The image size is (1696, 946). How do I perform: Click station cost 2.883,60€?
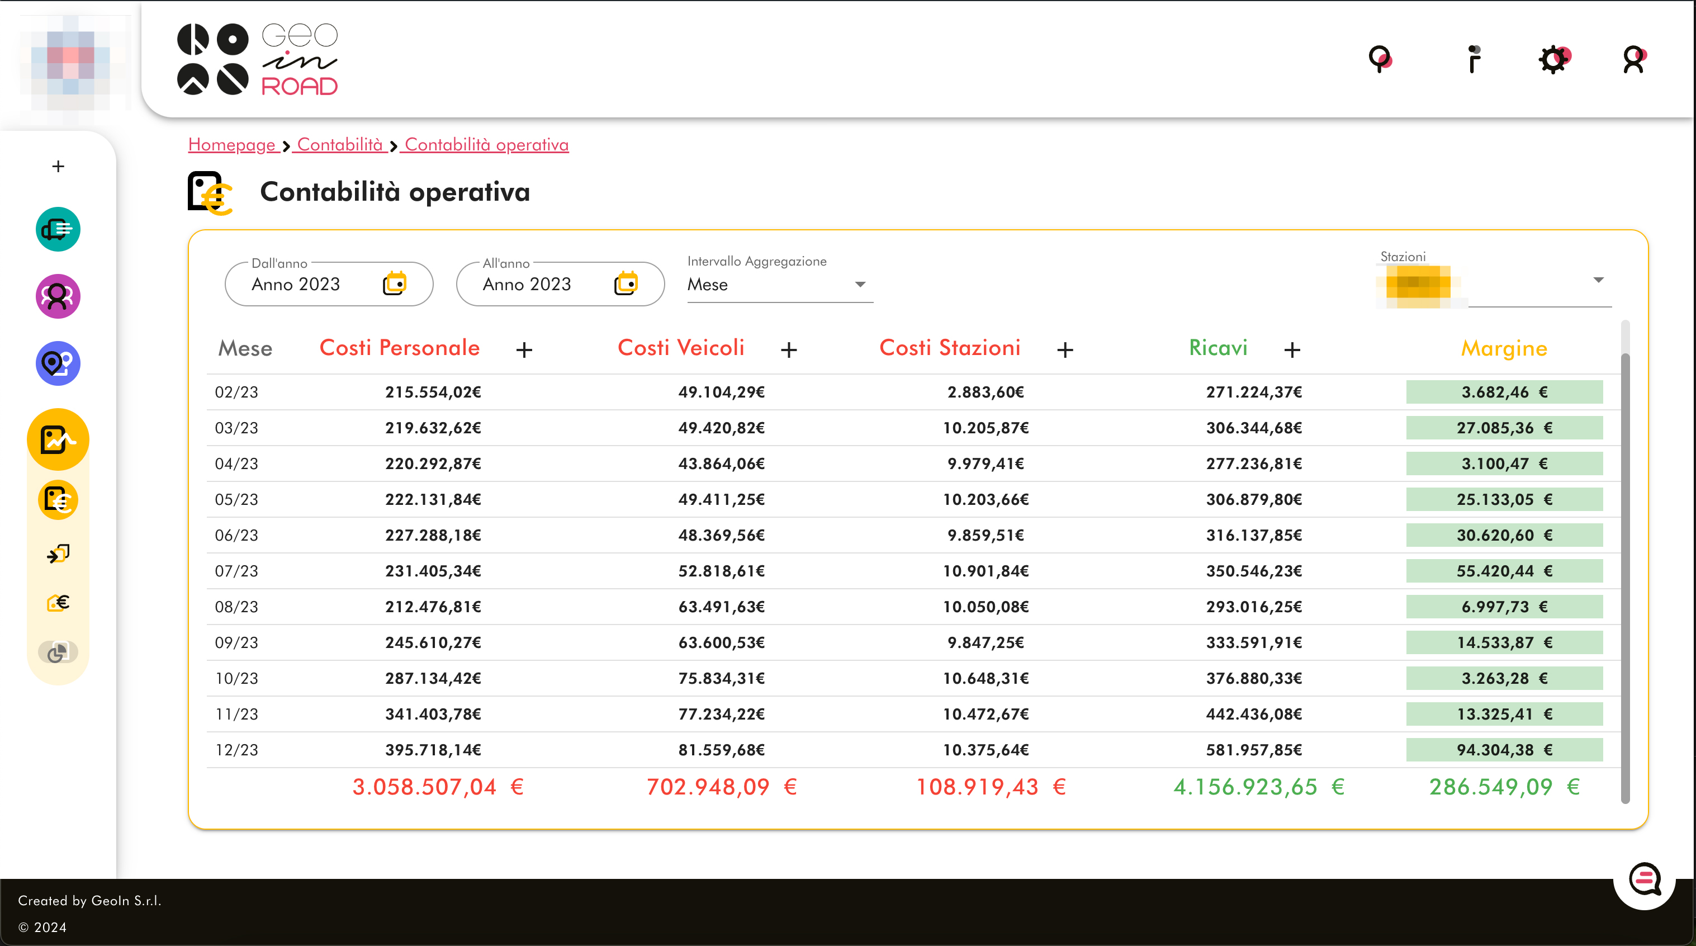pos(986,392)
